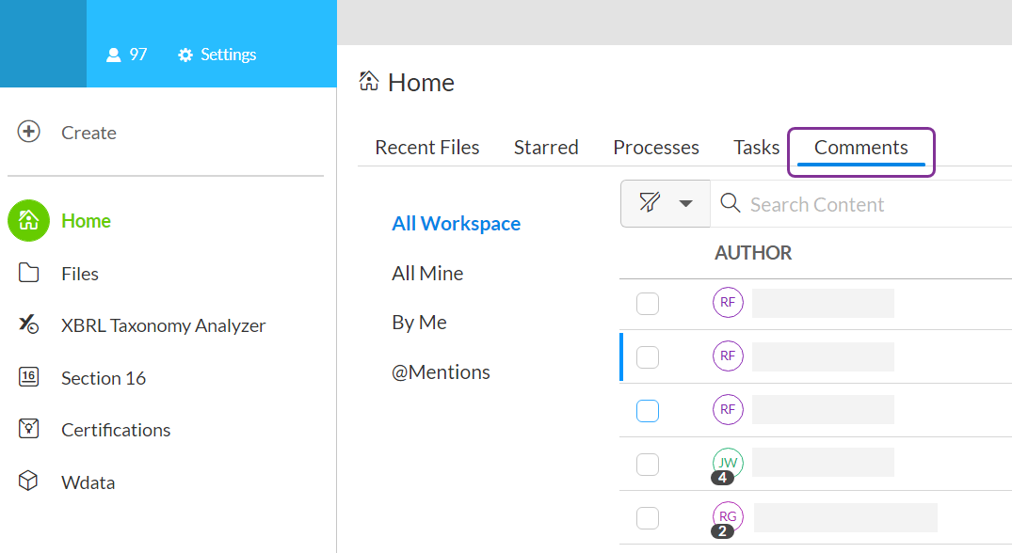The image size is (1012, 553).
Task: Tick the checkbox beside JW author
Action: coord(648,465)
